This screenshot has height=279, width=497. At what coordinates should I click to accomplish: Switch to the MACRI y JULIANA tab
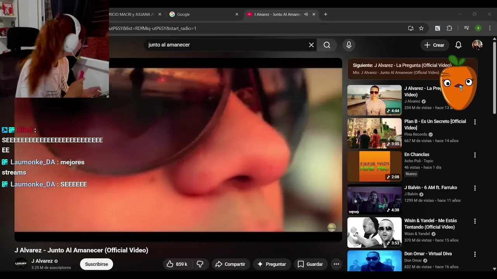[x=132, y=14]
